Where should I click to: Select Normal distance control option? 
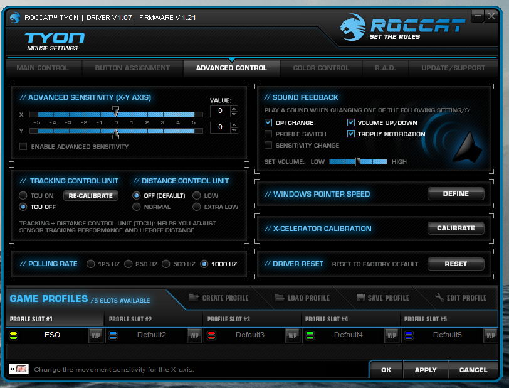(137, 207)
